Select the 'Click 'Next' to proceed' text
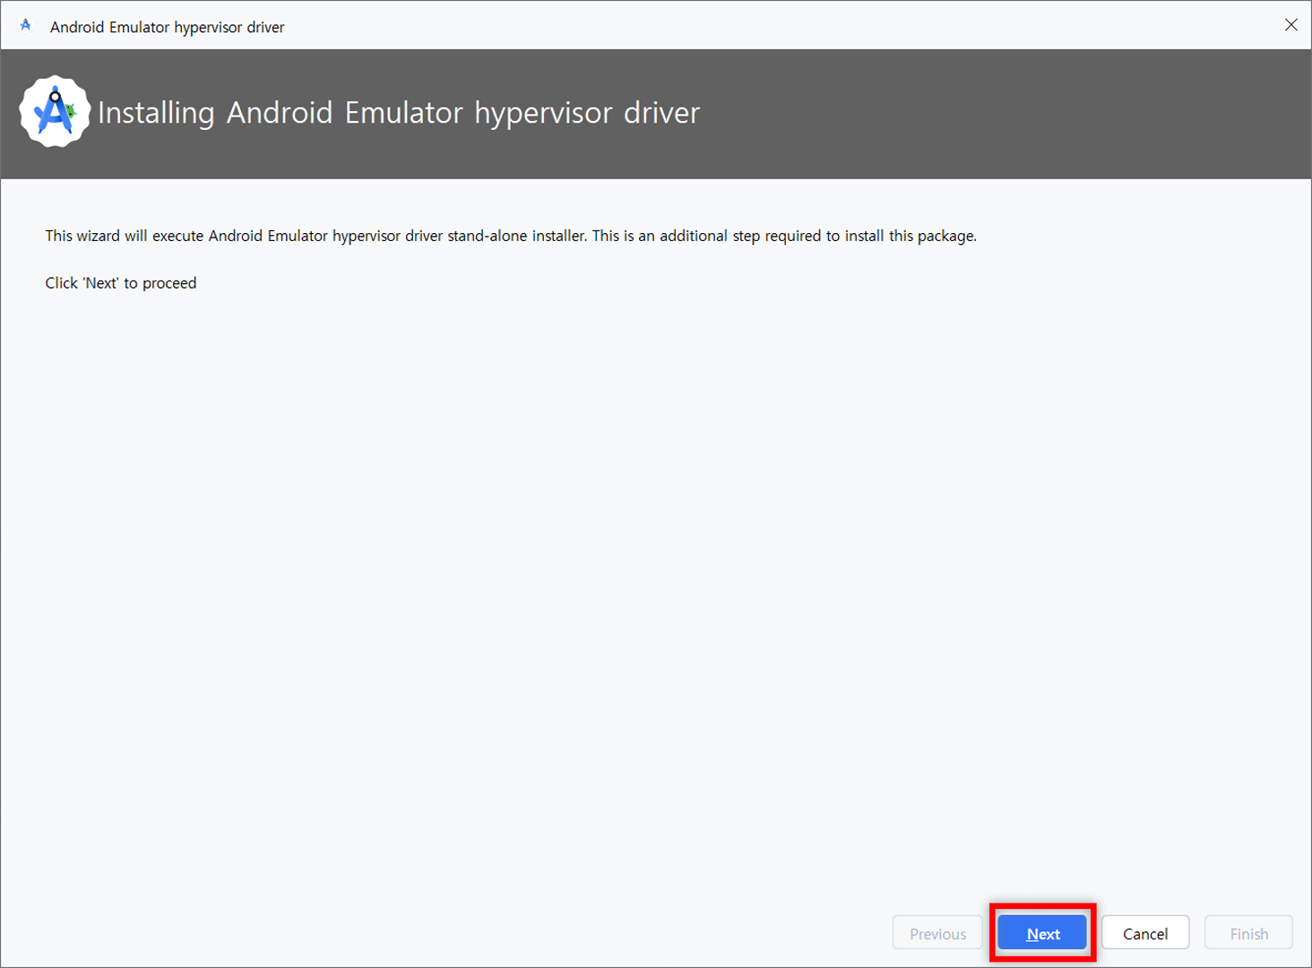 pos(121,283)
